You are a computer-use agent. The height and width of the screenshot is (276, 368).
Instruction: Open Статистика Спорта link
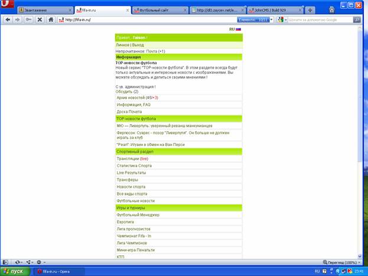point(134,166)
